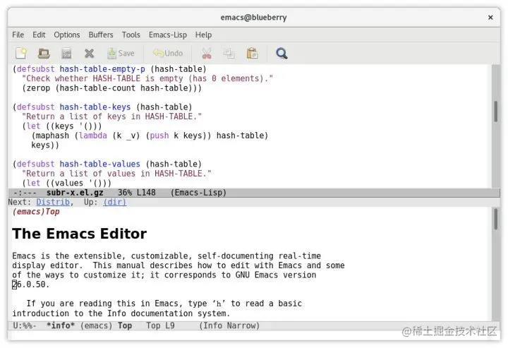The image size is (508, 348).
Task: Click the (emacs)Top node title
Action: point(36,212)
